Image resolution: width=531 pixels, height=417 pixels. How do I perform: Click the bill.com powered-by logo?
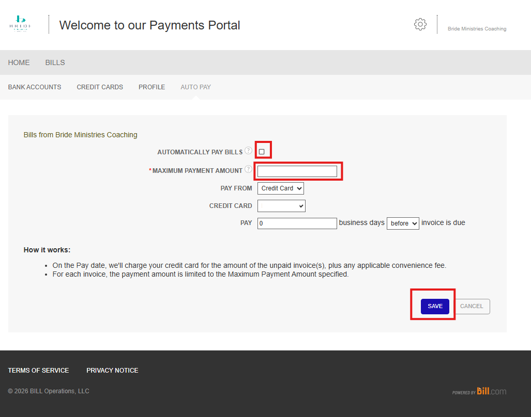tap(479, 391)
